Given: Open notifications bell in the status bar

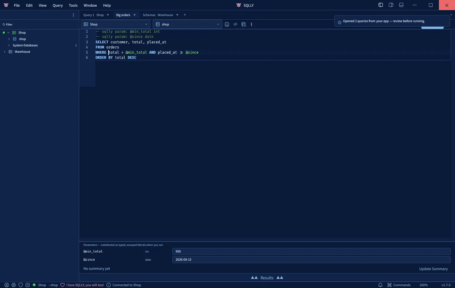Looking at the screenshot, I should (x=380, y=285).
